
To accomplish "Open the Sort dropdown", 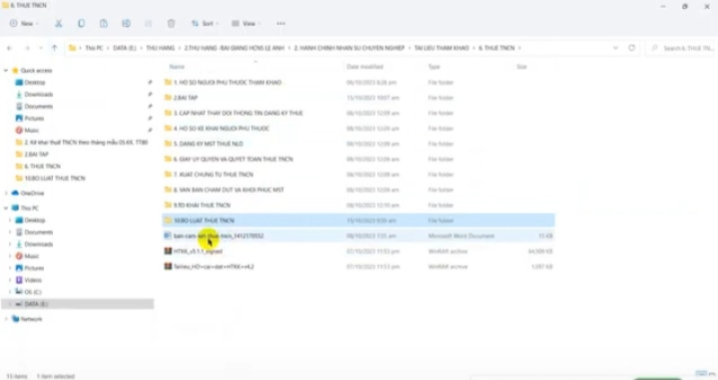I will click(206, 23).
